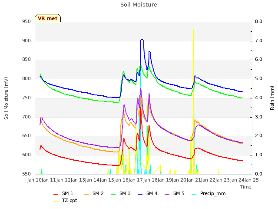
Task: Click the 850 left axis tick label
Action: tap(26, 60)
